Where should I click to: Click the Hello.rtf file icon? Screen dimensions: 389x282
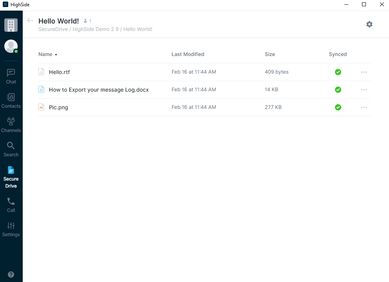point(42,72)
